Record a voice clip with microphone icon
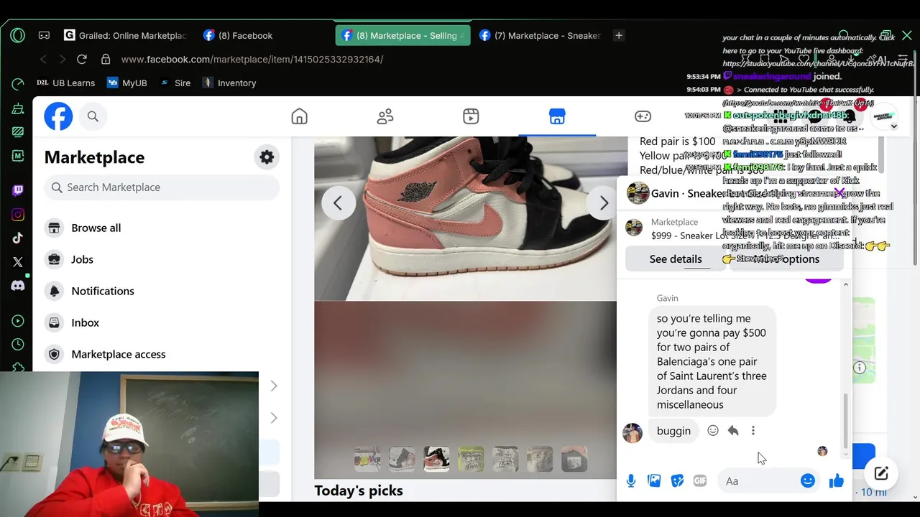920x517 pixels. pos(631,481)
